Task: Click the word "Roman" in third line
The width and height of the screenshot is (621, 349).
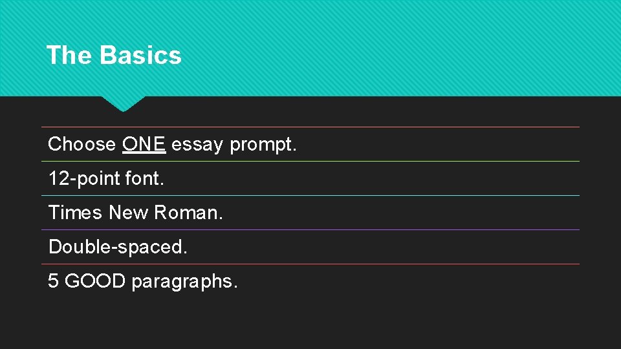Action: [x=186, y=213]
